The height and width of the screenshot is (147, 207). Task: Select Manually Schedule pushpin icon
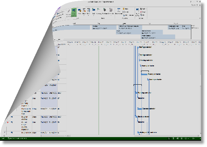(x=68, y=13)
